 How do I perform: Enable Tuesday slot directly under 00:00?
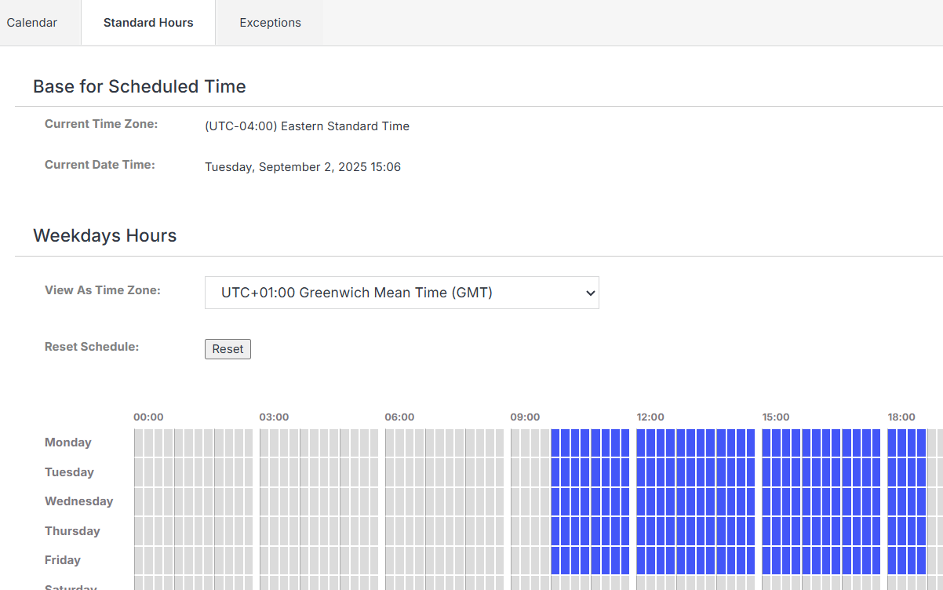coord(139,472)
